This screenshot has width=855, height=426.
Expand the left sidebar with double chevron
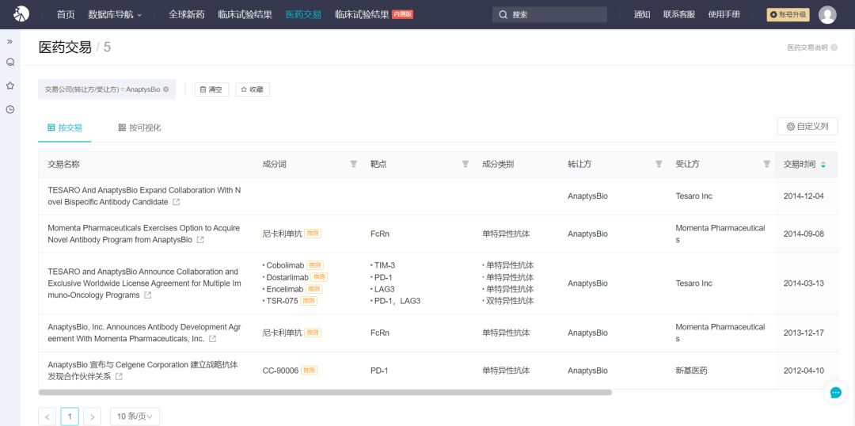point(9,41)
